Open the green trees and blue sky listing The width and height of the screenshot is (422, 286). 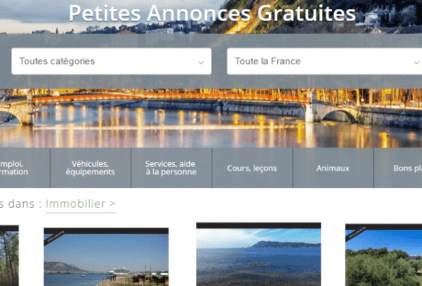pyautogui.click(x=383, y=255)
